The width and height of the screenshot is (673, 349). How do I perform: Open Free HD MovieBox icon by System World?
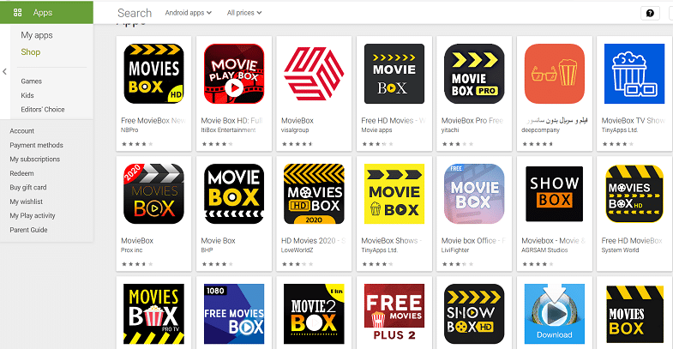click(634, 194)
